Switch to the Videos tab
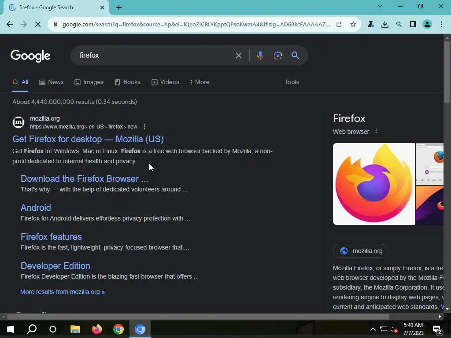The height and width of the screenshot is (338, 451). 166,82
